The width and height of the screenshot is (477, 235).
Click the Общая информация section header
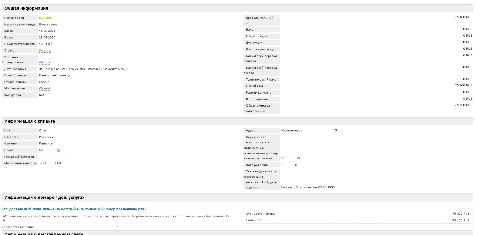pos(26,8)
